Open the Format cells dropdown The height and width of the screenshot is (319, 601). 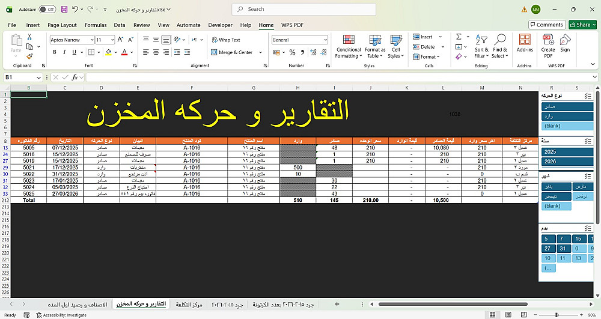pyautogui.click(x=426, y=56)
